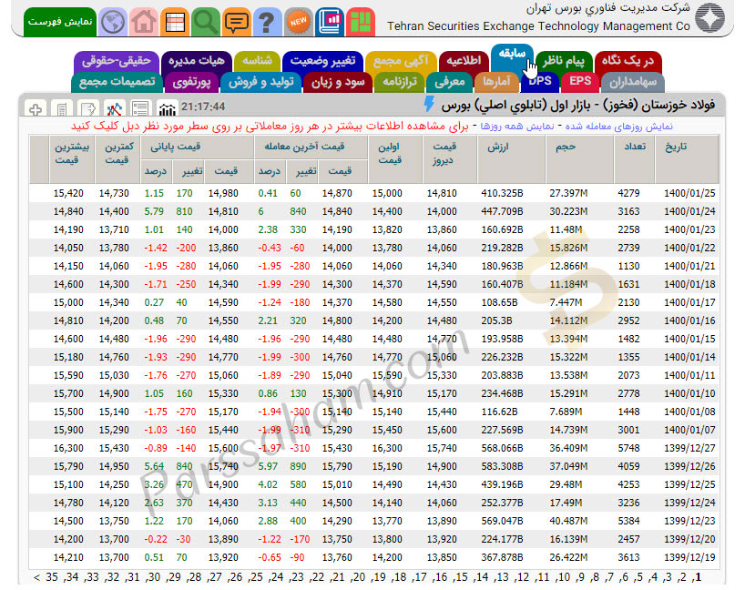Click the calculator icon in the panel header
Image resolution: width=745 pixels, height=590 pixels.
click(61, 109)
